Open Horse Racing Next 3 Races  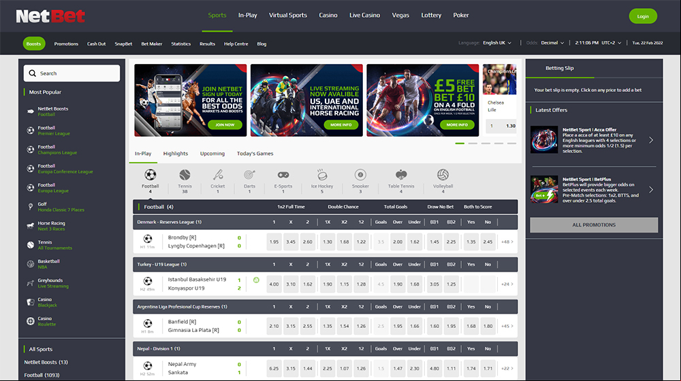coord(46,226)
